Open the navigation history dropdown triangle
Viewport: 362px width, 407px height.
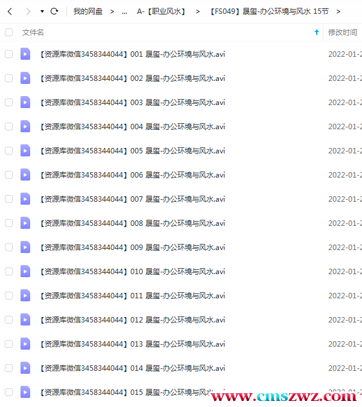coord(42,11)
